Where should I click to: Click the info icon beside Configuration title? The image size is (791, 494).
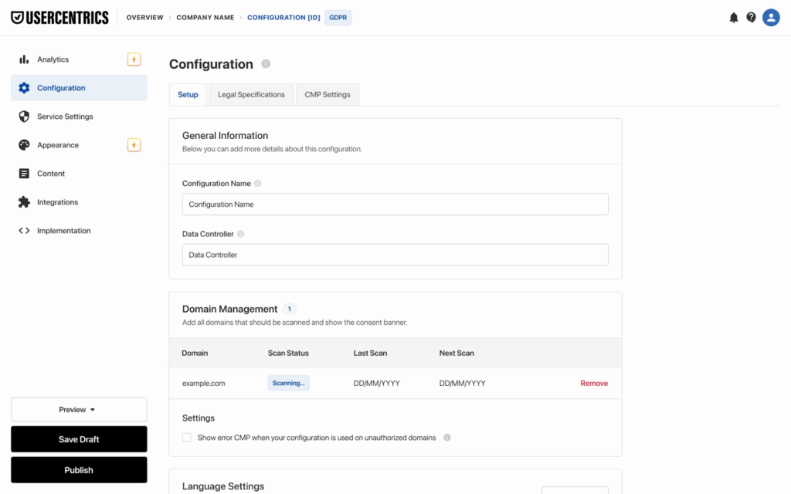[266, 64]
